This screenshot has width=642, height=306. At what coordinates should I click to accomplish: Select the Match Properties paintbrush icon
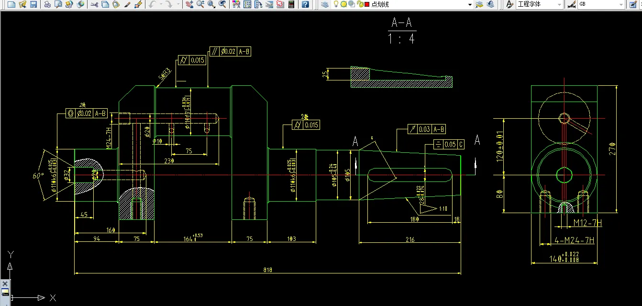pos(127,4)
